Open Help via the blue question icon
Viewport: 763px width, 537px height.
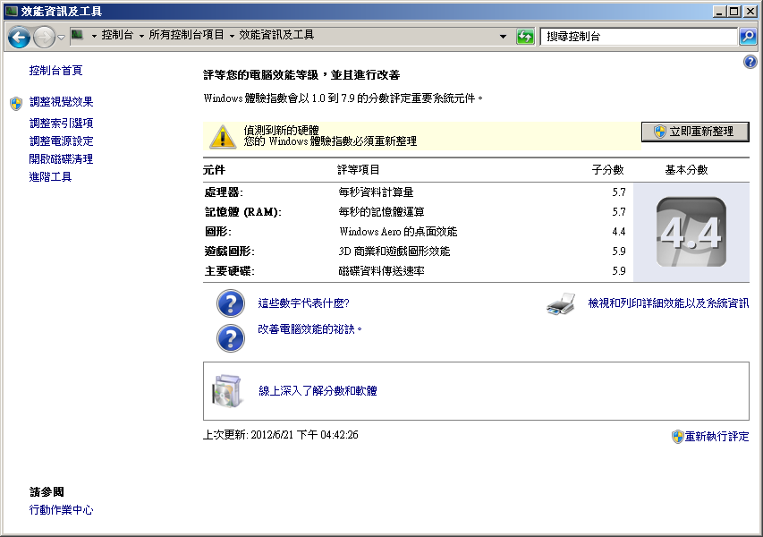(x=750, y=62)
